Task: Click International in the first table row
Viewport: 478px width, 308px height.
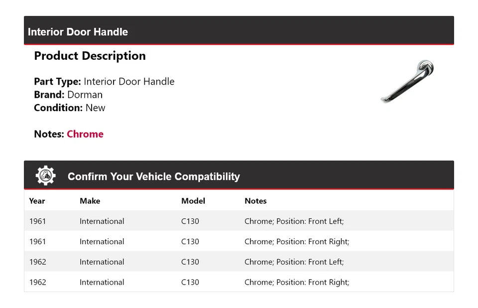Action: [x=102, y=221]
